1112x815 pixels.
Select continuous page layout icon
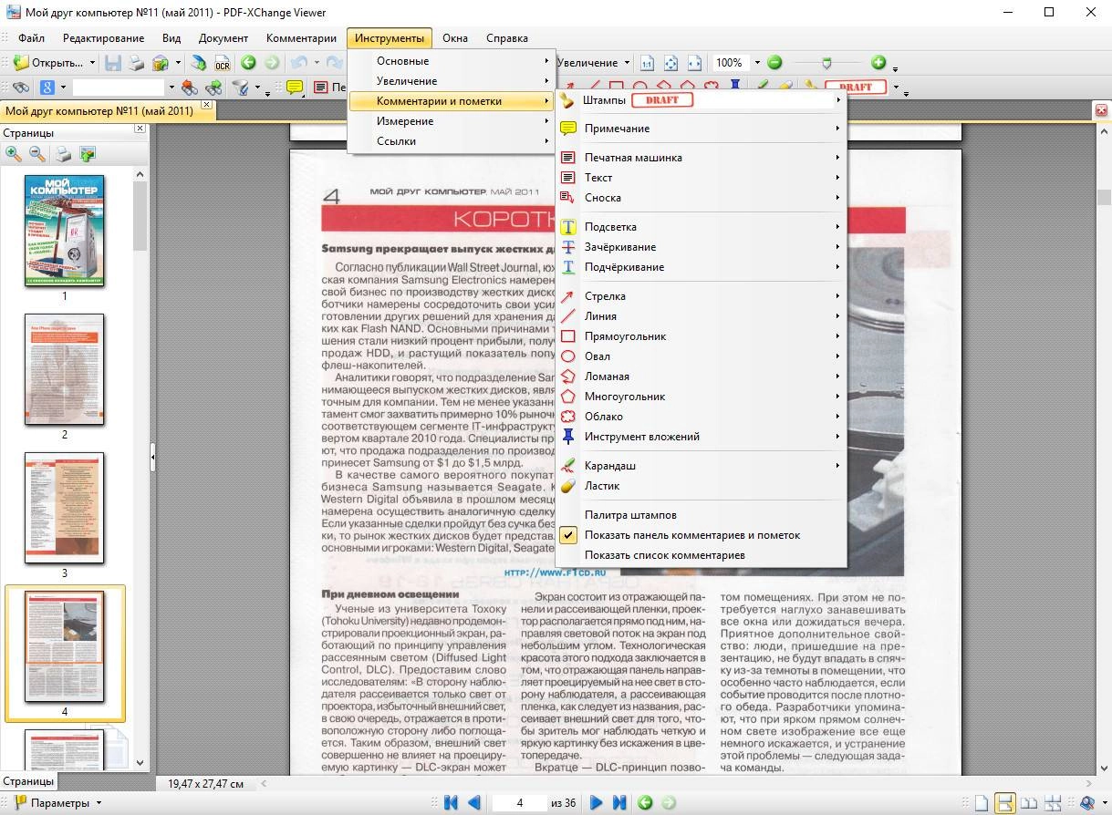point(1005,803)
